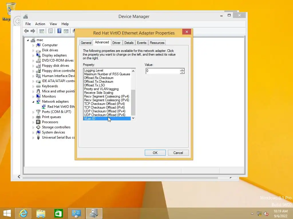
Task: Open Internet Explorer from the taskbar
Action: click(x=23, y=213)
